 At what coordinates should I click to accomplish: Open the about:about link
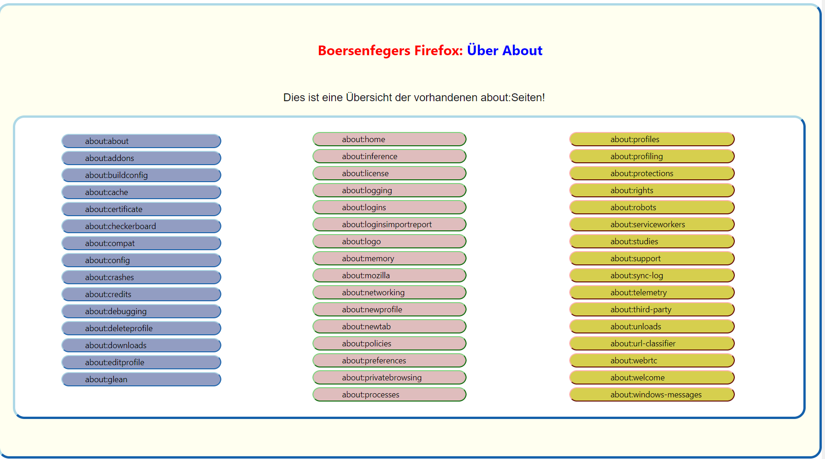(141, 141)
